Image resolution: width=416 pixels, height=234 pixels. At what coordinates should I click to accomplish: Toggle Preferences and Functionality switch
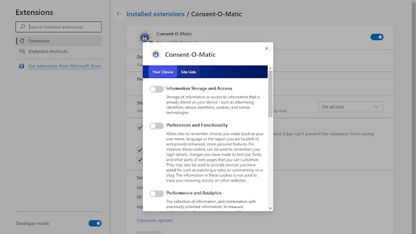(157, 126)
